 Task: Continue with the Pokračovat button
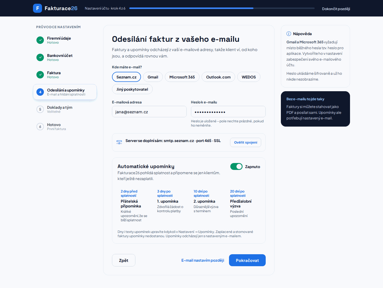pyautogui.click(x=247, y=260)
